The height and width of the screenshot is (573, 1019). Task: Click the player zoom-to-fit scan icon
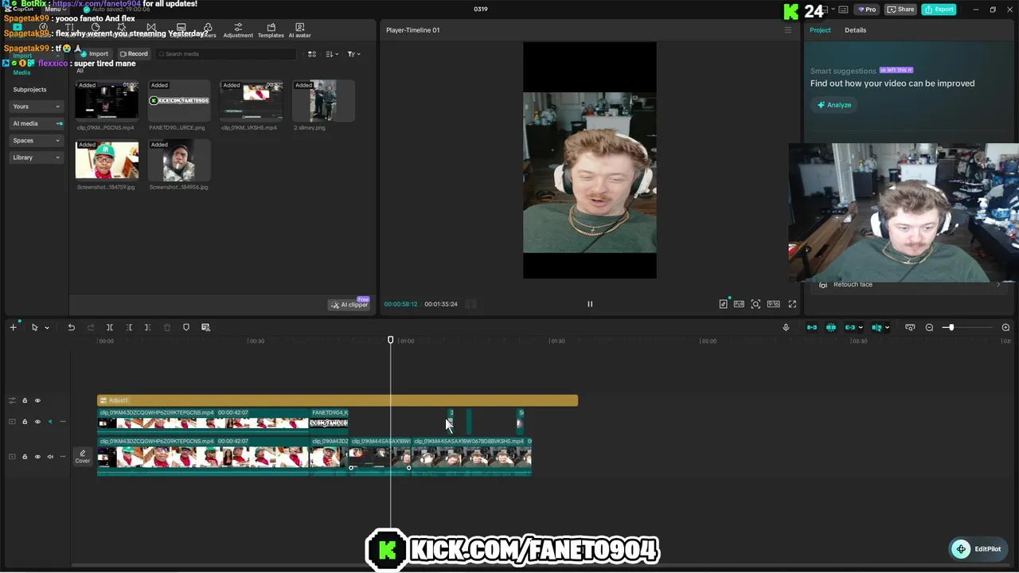[755, 304]
